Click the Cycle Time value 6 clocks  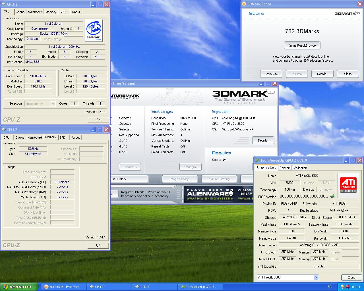tap(62, 197)
